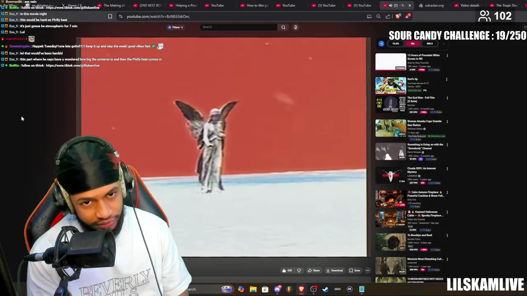The width and height of the screenshot is (527, 296).
Task: Open the Brave Shields lion icon
Action: tap(398, 16)
